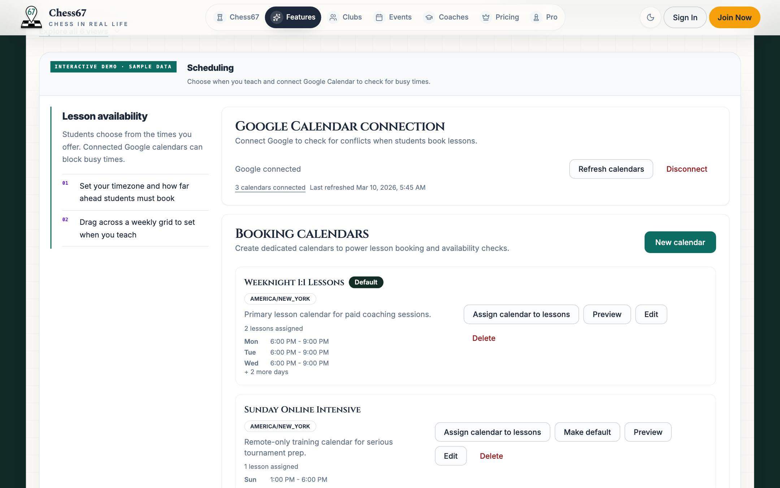Edit the Weeknight 1:1 Lessons calendar
780x488 pixels.
tap(651, 314)
